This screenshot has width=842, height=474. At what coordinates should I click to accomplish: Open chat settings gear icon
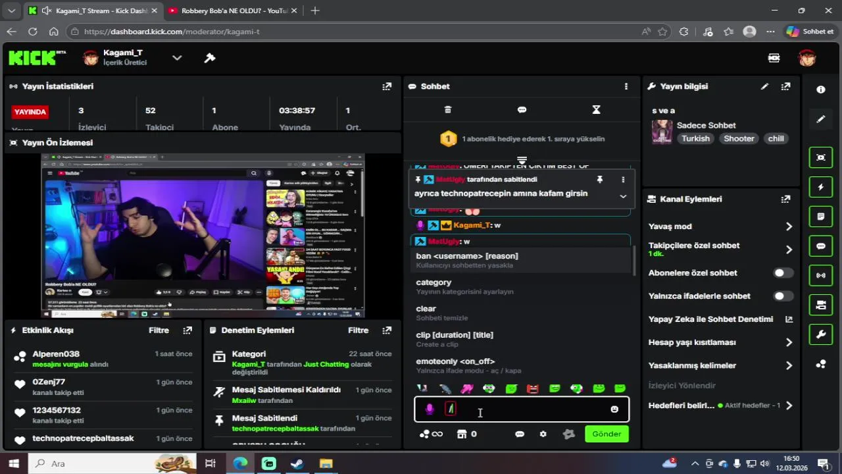pyautogui.click(x=543, y=434)
